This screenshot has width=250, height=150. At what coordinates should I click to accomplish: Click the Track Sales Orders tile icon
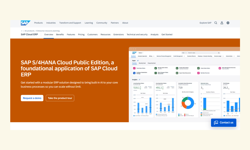(134, 68)
